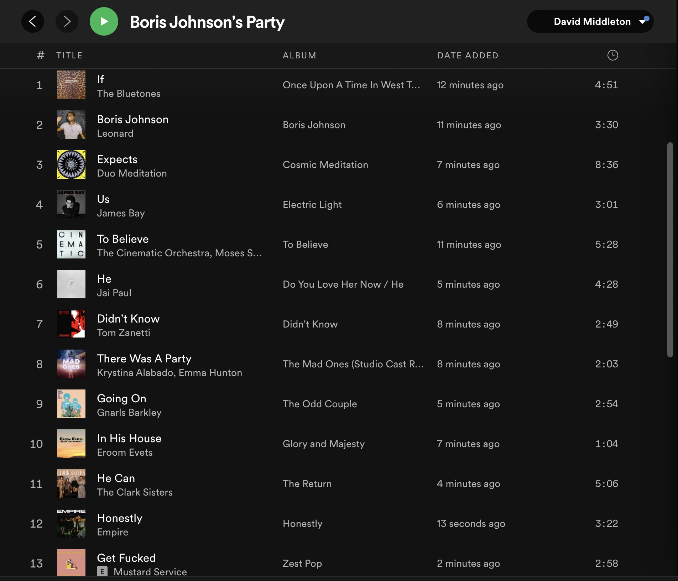The width and height of the screenshot is (678, 581).
Task: Click the explicit E badge on Get Fucked
Action: 102,571
